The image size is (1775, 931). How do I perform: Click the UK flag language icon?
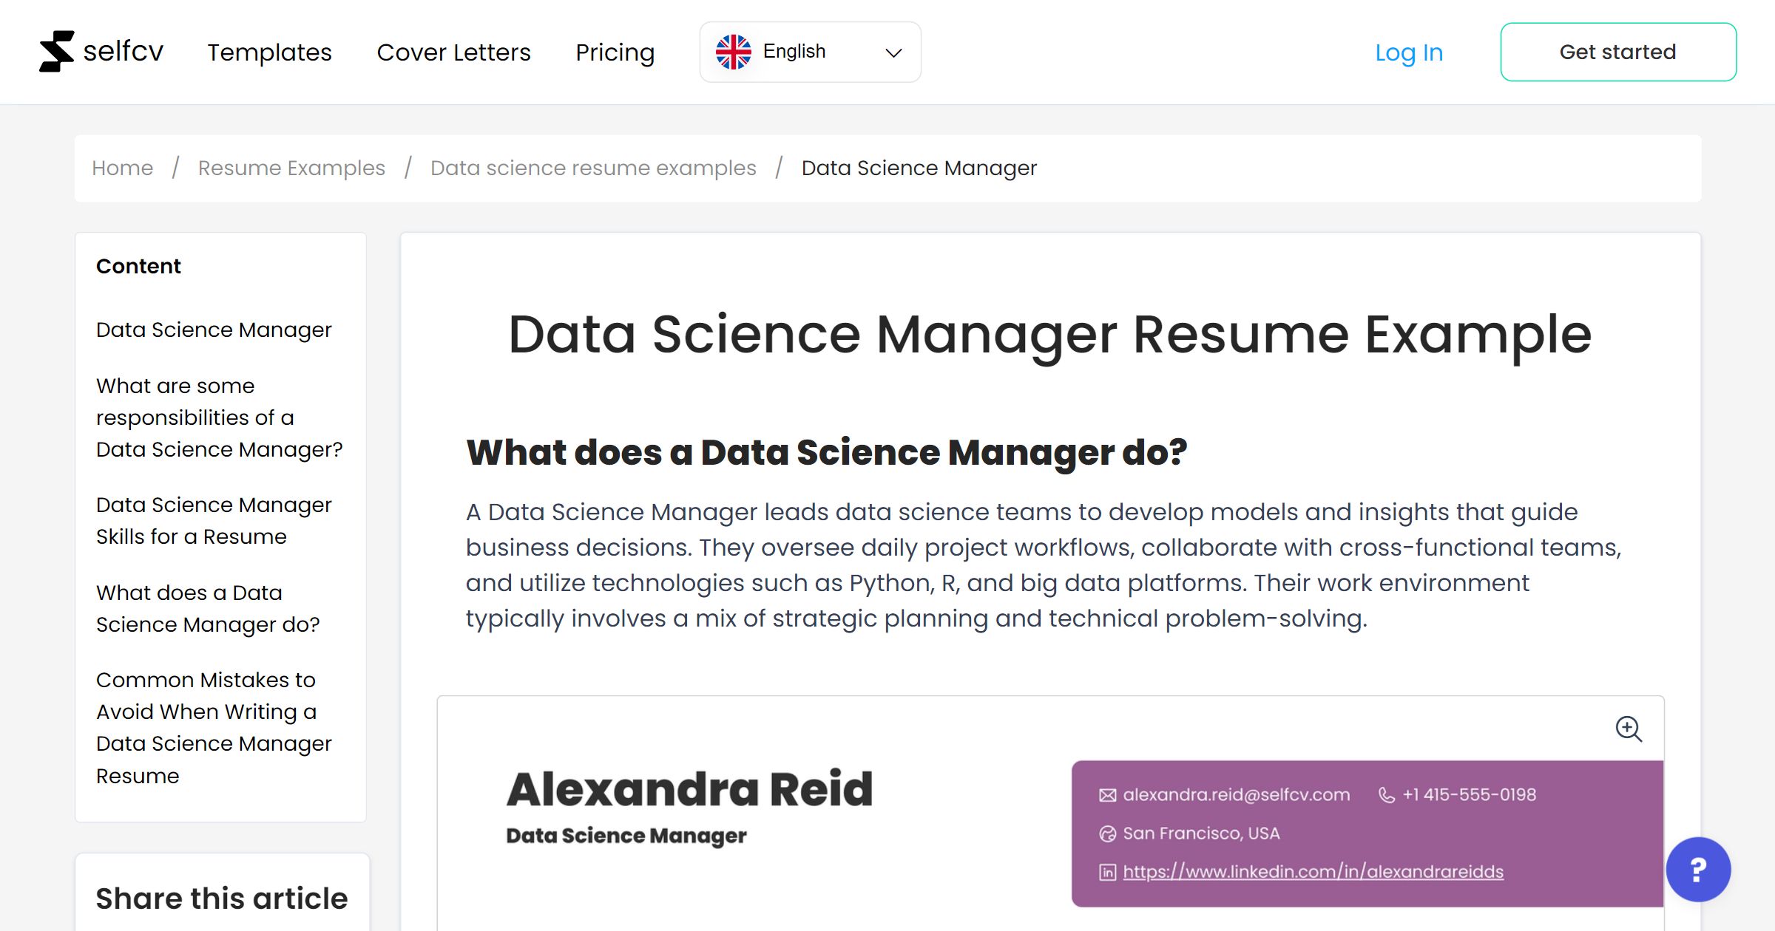point(733,52)
